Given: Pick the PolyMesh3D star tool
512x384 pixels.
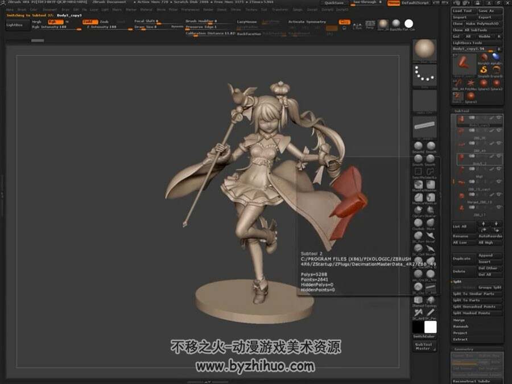Looking at the screenshot, I should coord(470,83).
